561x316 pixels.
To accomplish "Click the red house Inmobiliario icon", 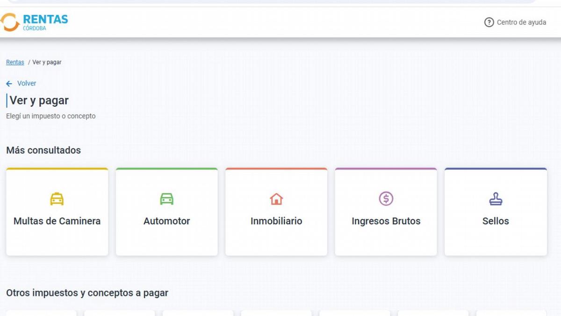I will pyautogui.click(x=276, y=199).
